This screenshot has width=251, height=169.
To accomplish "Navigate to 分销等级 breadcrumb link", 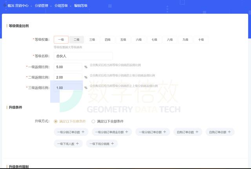I will click(x=61, y=6).
